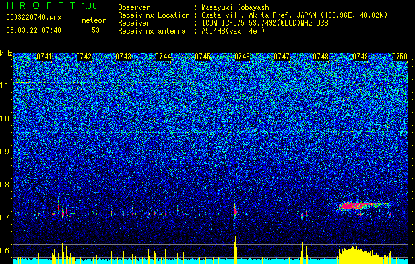Click the 0744 time marker
415x264 pixels.
point(163,57)
